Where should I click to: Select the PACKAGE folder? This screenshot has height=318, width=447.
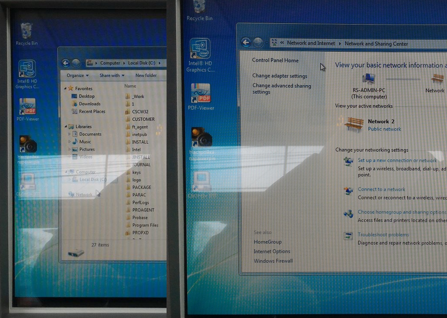coord(142,187)
